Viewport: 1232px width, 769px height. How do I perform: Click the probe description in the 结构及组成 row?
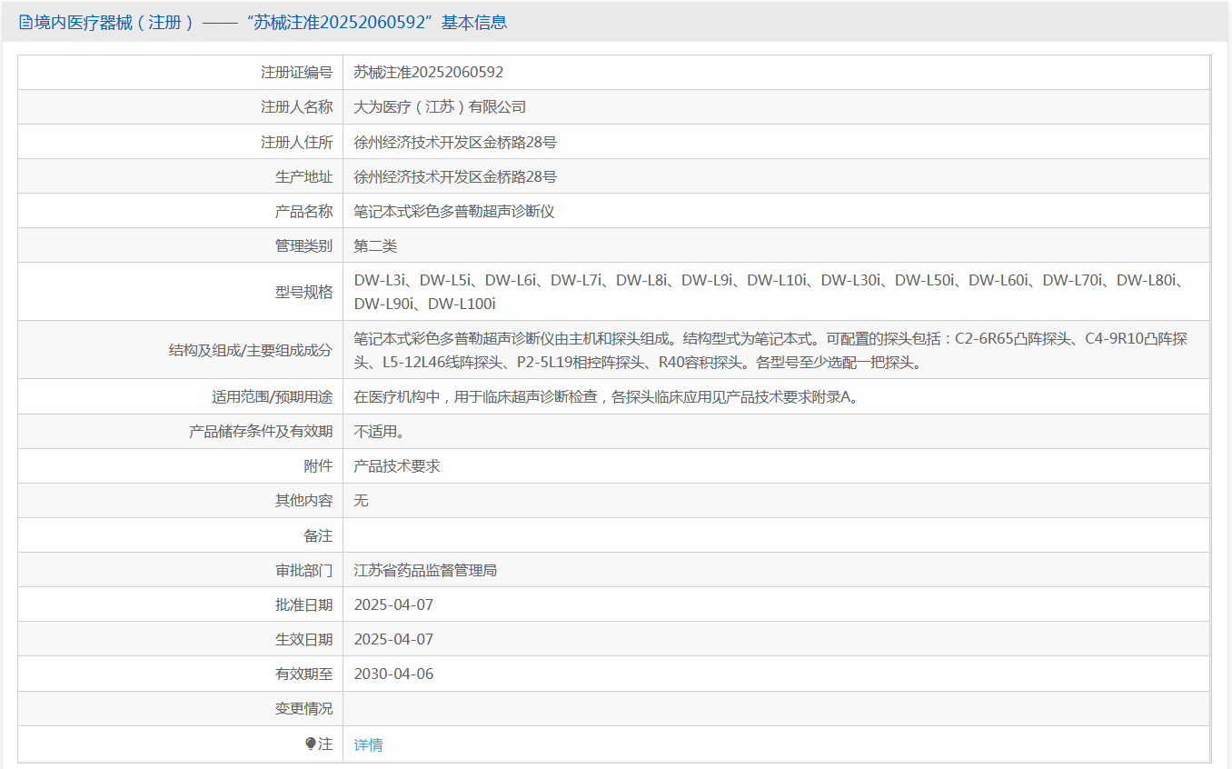coord(770,350)
